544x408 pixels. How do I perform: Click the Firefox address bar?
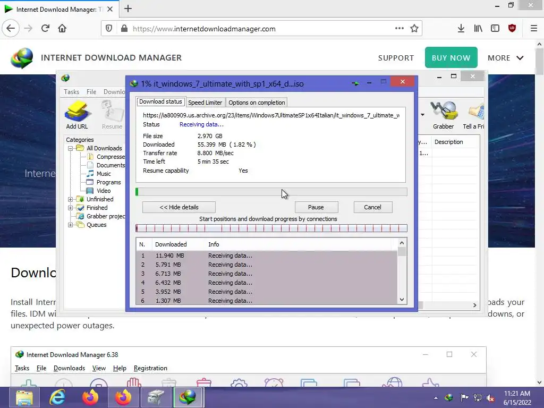[260, 29]
